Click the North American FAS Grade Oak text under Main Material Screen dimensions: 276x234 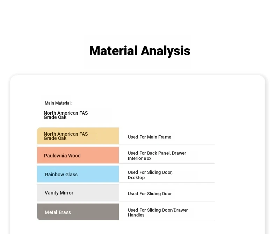(x=66, y=115)
